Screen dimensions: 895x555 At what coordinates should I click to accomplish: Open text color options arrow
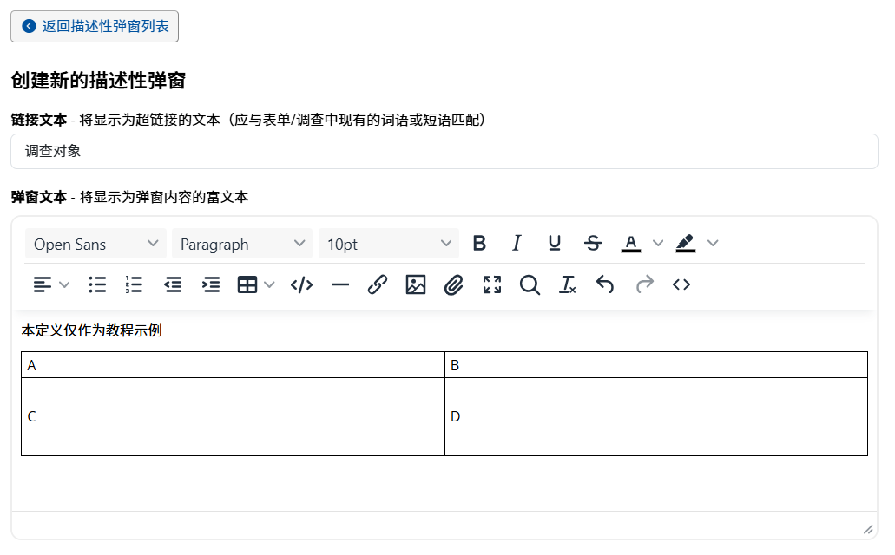[x=658, y=244]
